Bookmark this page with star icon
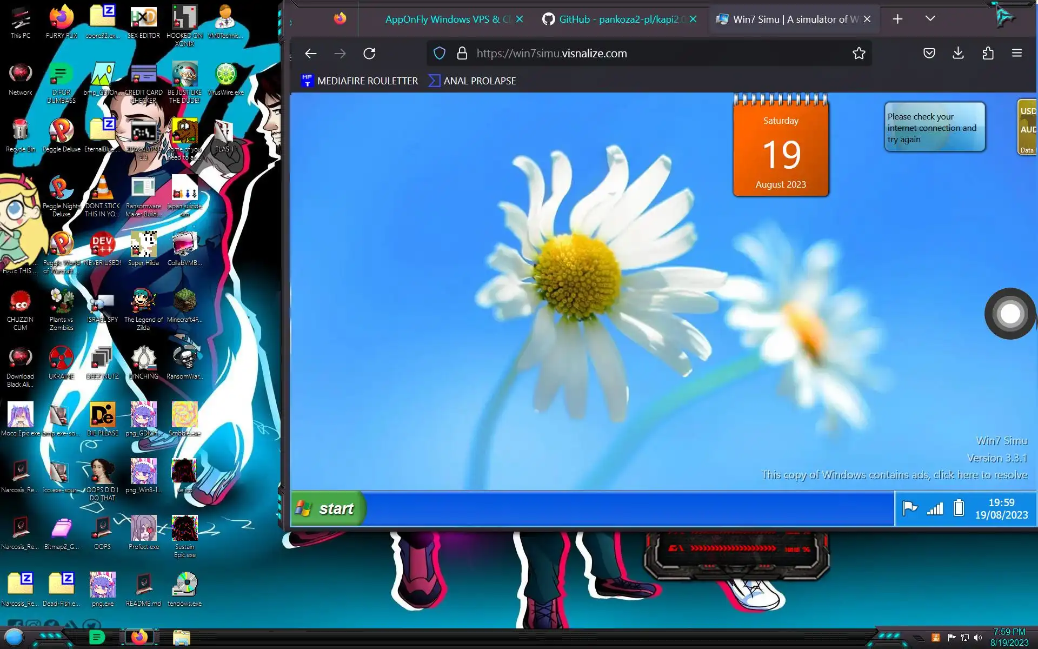The height and width of the screenshot is (649, 1038). tap(859, 54)
